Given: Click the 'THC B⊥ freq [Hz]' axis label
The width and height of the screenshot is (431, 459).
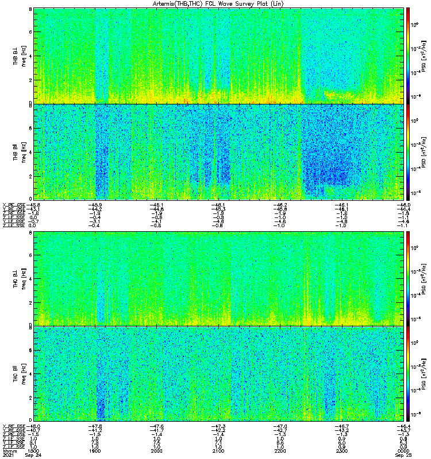Looking at the screenshot, I should click(x=20, y=279).
